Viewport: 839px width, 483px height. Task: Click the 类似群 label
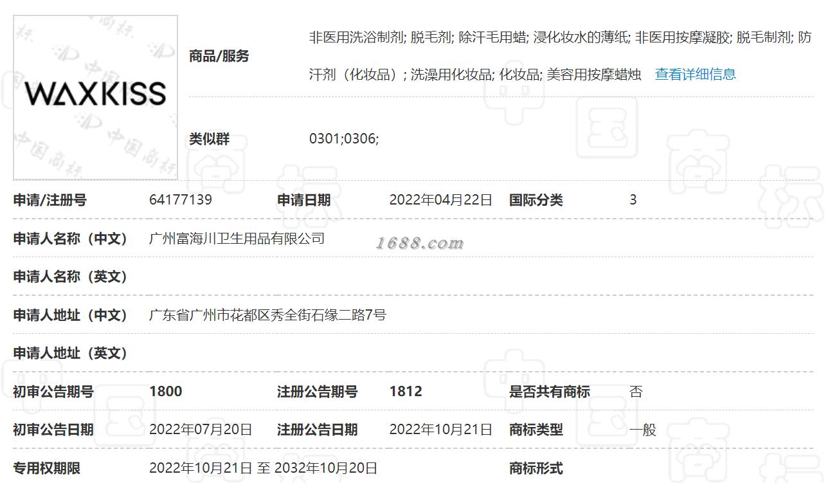(209, 138)
